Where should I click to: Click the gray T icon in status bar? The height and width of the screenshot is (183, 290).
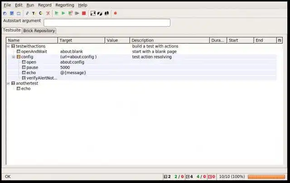pyautogui.click(x=165, y=177)
